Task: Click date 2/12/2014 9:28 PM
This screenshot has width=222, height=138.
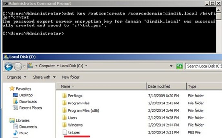Action: point(164,118)
